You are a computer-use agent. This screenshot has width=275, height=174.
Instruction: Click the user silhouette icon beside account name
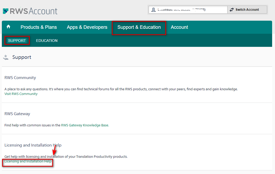coord(153,10)
